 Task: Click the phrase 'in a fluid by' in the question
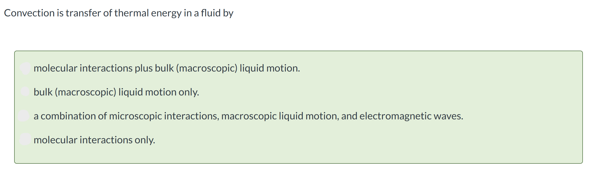pyautogui.click(x=208, y=13)
